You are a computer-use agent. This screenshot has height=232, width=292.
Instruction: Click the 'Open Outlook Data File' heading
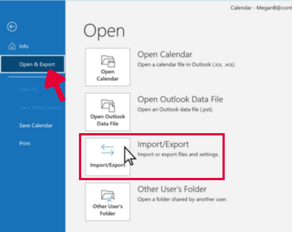180,99
